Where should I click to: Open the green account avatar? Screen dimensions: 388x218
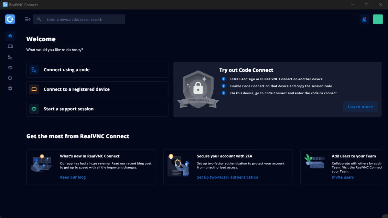(x=378, y=19)
